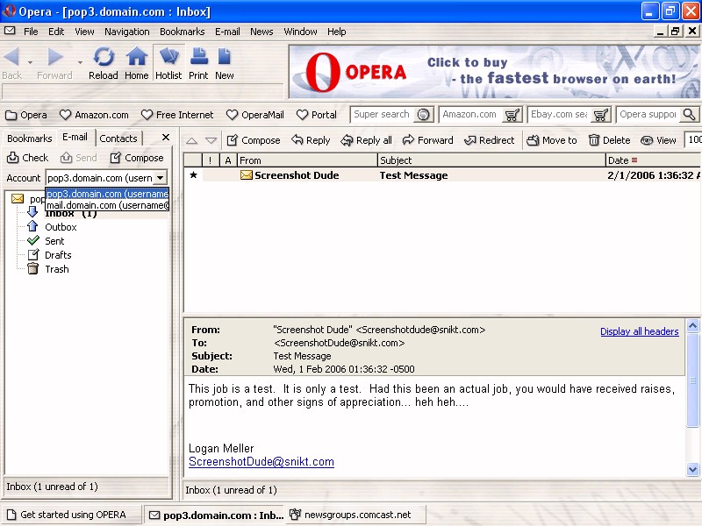Open the Free Internet bookmark
Screen dimensions: 702x526
177,115
